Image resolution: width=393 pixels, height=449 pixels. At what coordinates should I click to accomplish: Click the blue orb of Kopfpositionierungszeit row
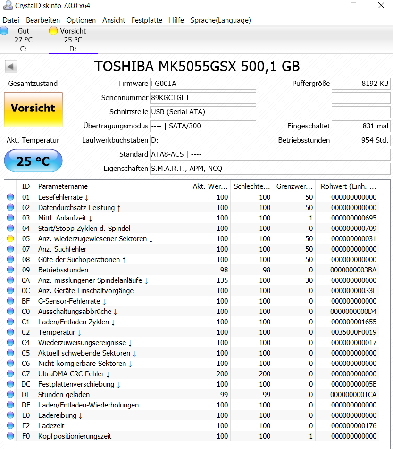coord(10,436)
